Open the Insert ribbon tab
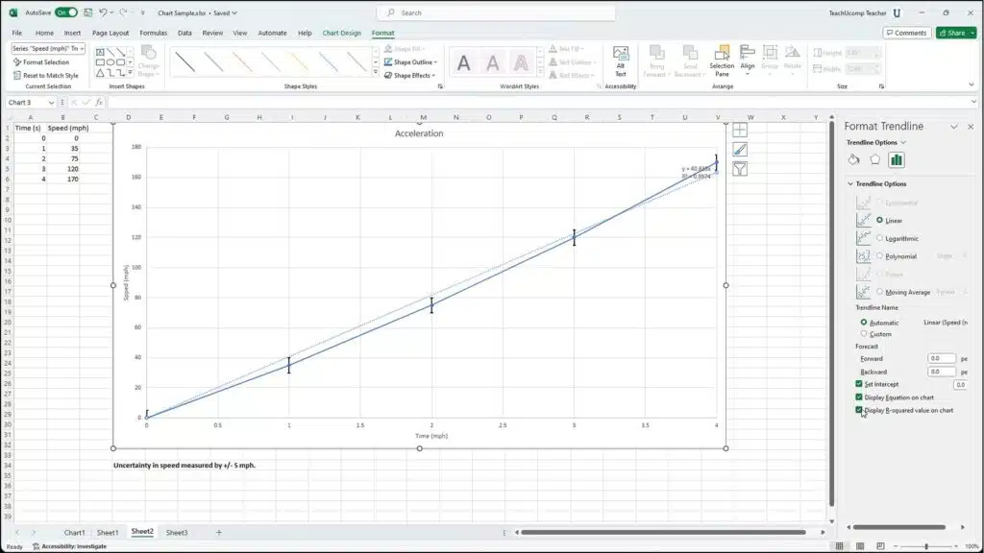Image resolution: width=984 pixels, height=553 pixels. tap(72, 33)
